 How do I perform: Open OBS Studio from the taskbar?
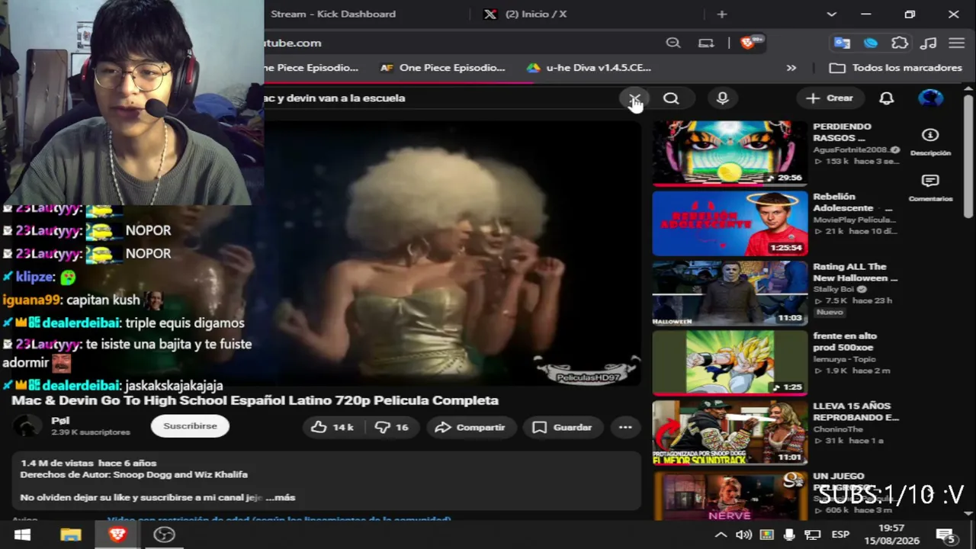tap(164, 535)
